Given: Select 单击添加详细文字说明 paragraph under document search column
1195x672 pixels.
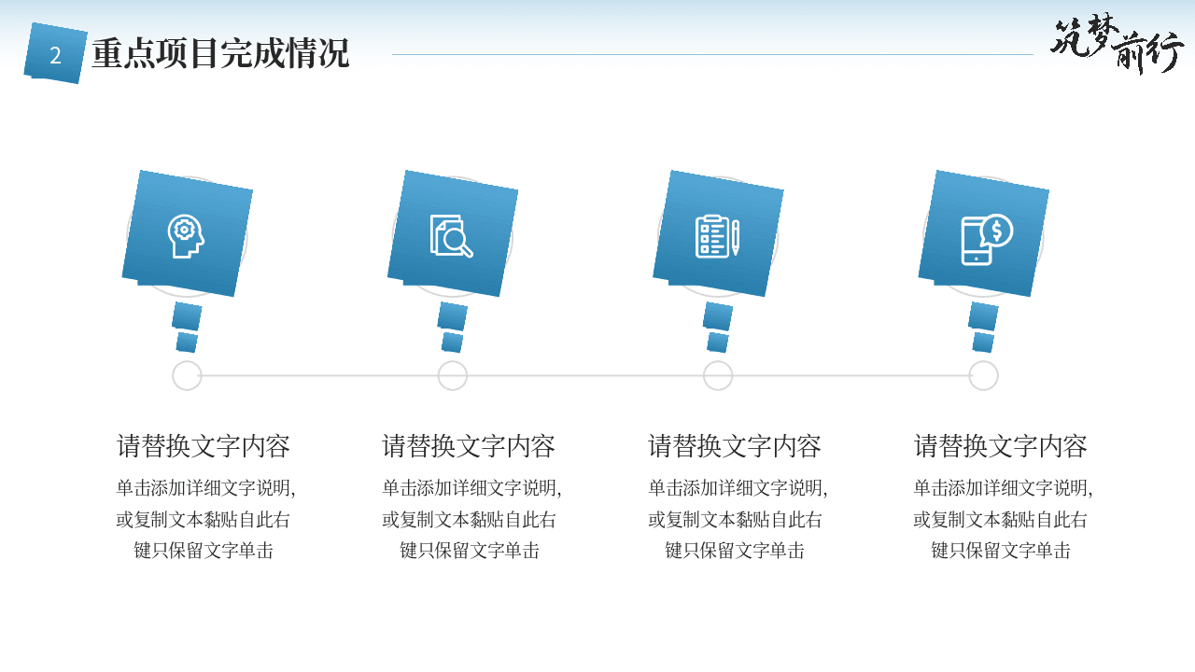Looking at the screenshot, I should click(471, 519).
